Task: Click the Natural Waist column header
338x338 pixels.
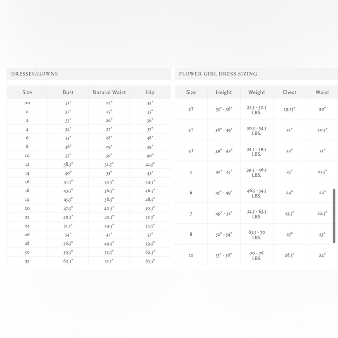Action: (x=109, y=92)
